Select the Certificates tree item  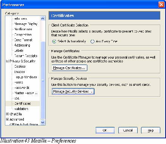pos(23,104)
